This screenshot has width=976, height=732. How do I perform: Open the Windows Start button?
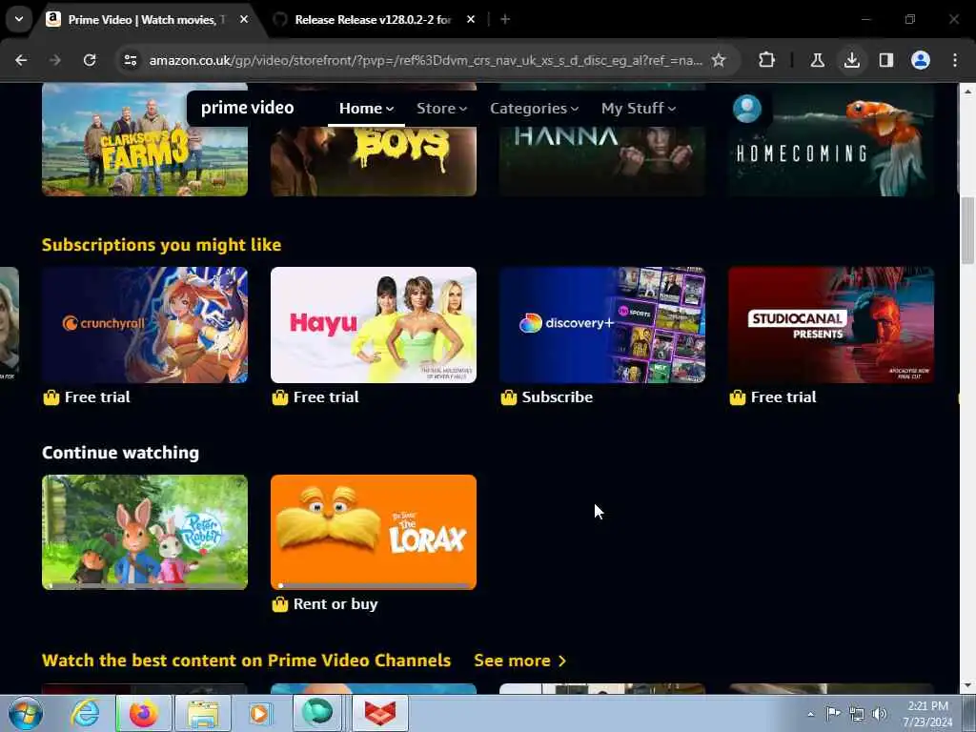[x=26, y=713]
